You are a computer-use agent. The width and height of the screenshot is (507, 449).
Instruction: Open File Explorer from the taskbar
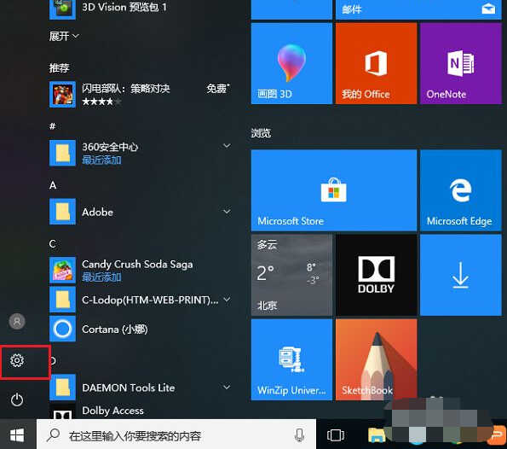377,435
